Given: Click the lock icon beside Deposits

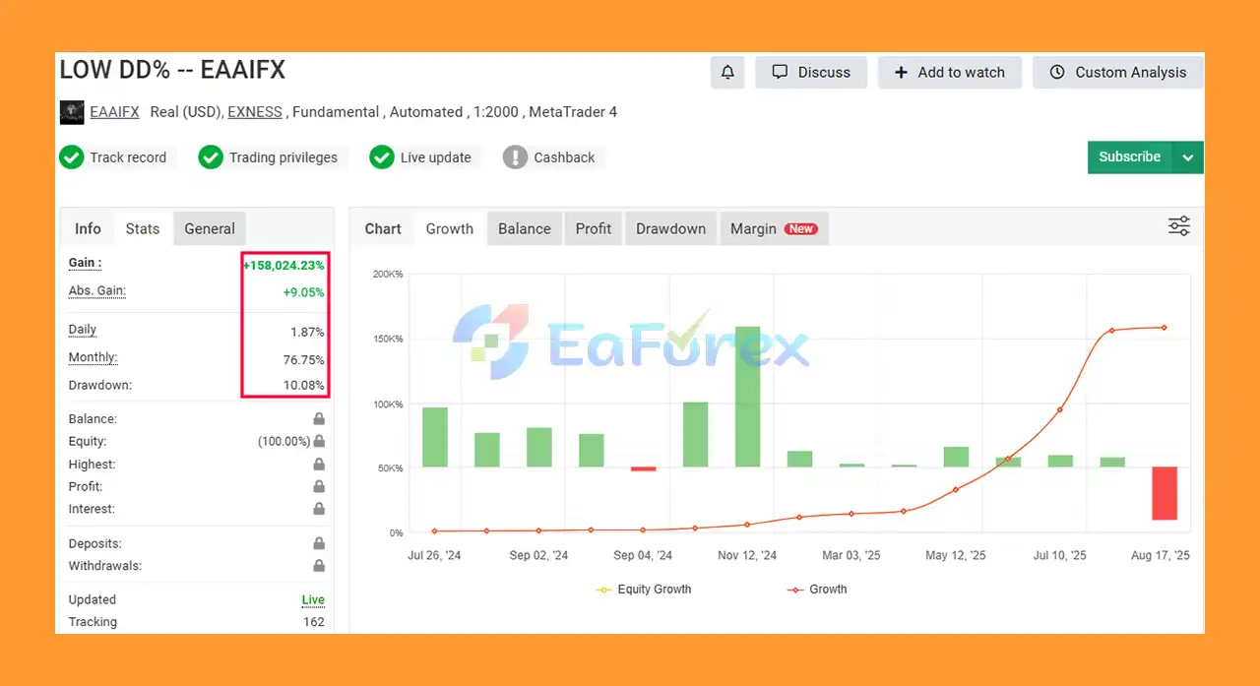Looking at the screenshot, I should 319,543.
